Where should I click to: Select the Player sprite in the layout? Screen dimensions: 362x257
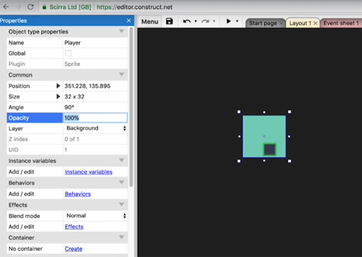coord(264,136)
